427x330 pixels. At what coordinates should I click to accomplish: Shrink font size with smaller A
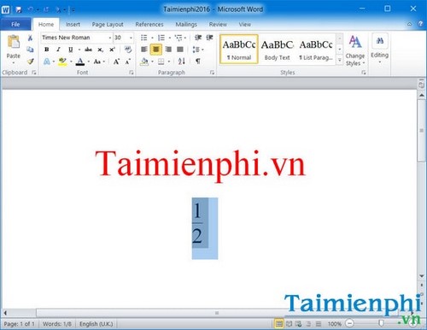(128, 62)
